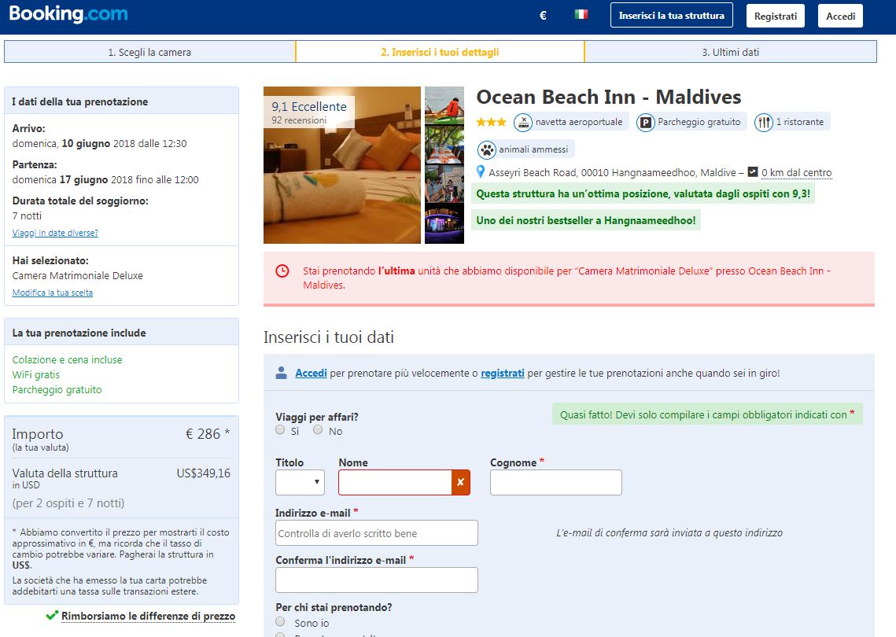Image resolution: width=896 pixels, height=637 pixels.
Task: Clear Nome field with red X
Action: tap(460, 482)
